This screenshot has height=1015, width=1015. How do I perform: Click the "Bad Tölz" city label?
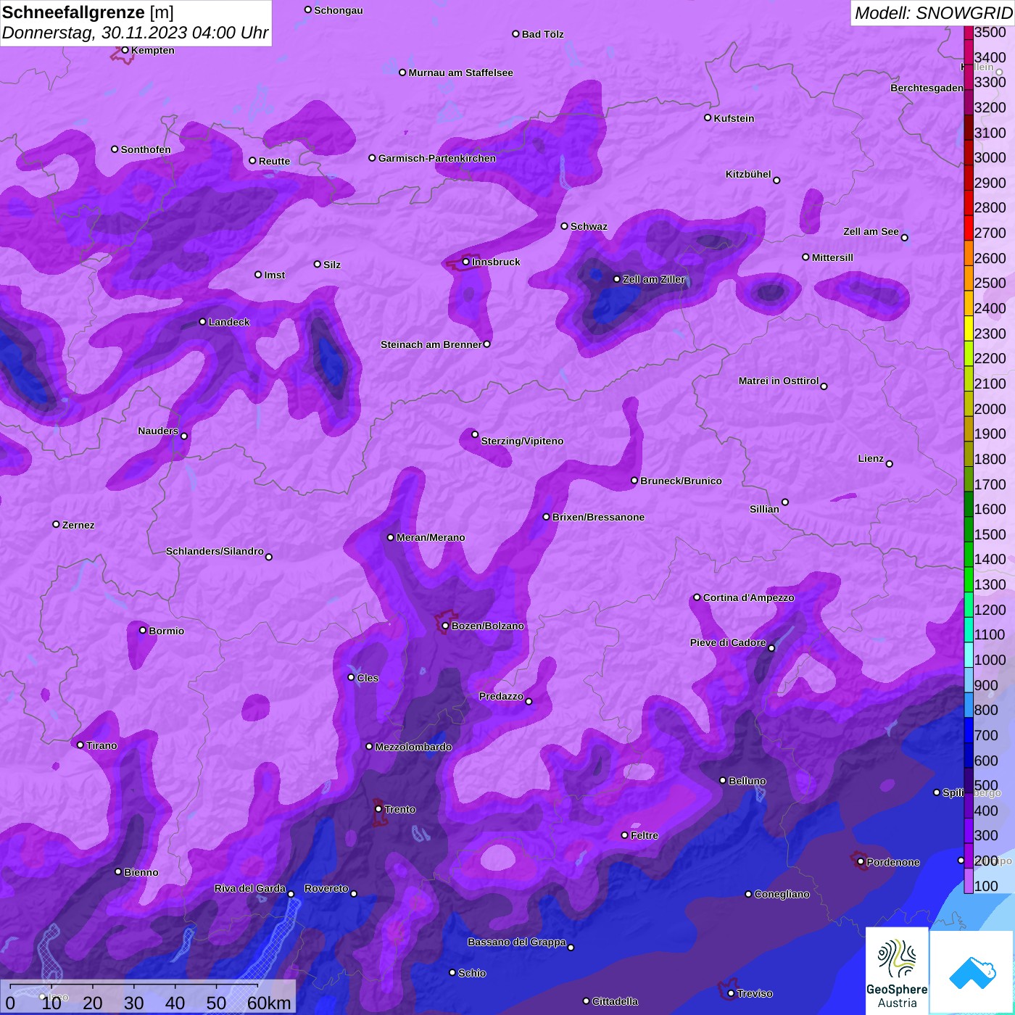(x=542, y=34)
